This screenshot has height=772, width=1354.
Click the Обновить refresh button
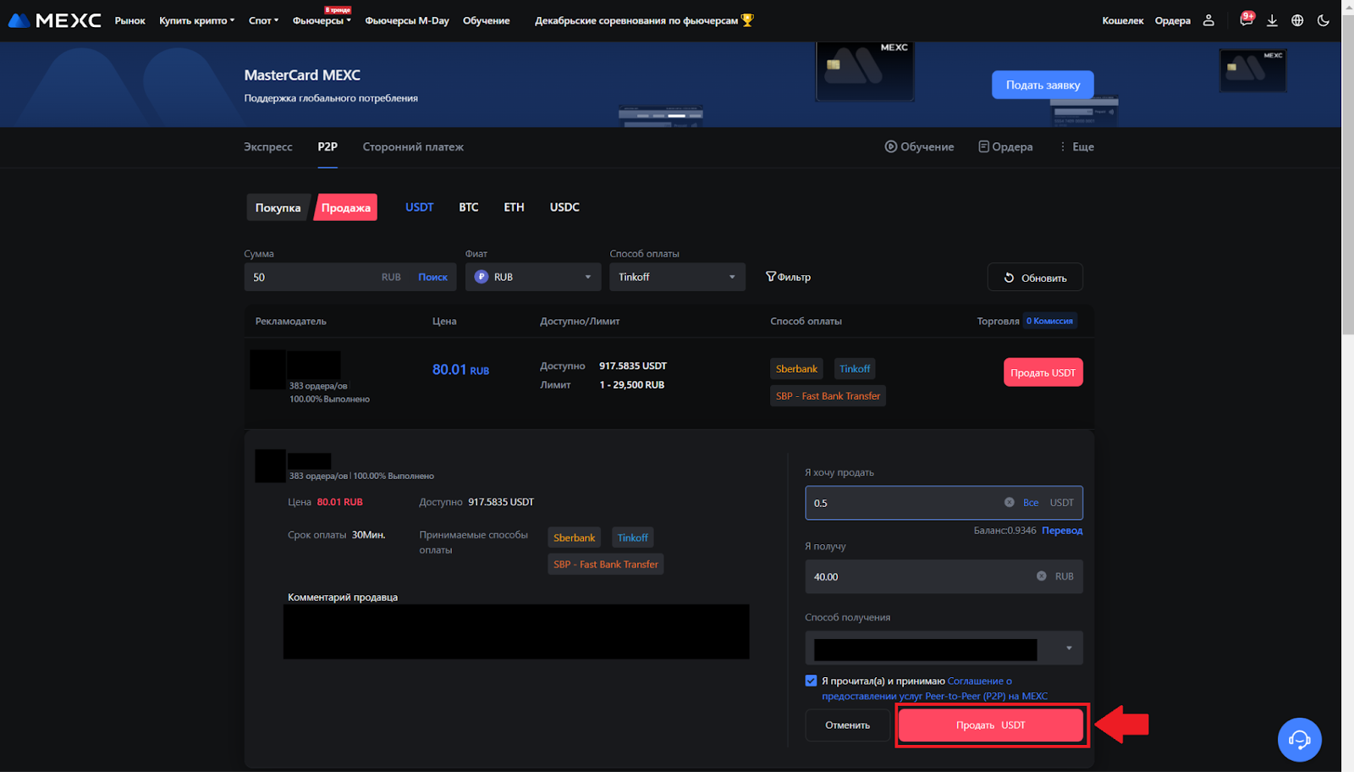(x=1035, y=278)
